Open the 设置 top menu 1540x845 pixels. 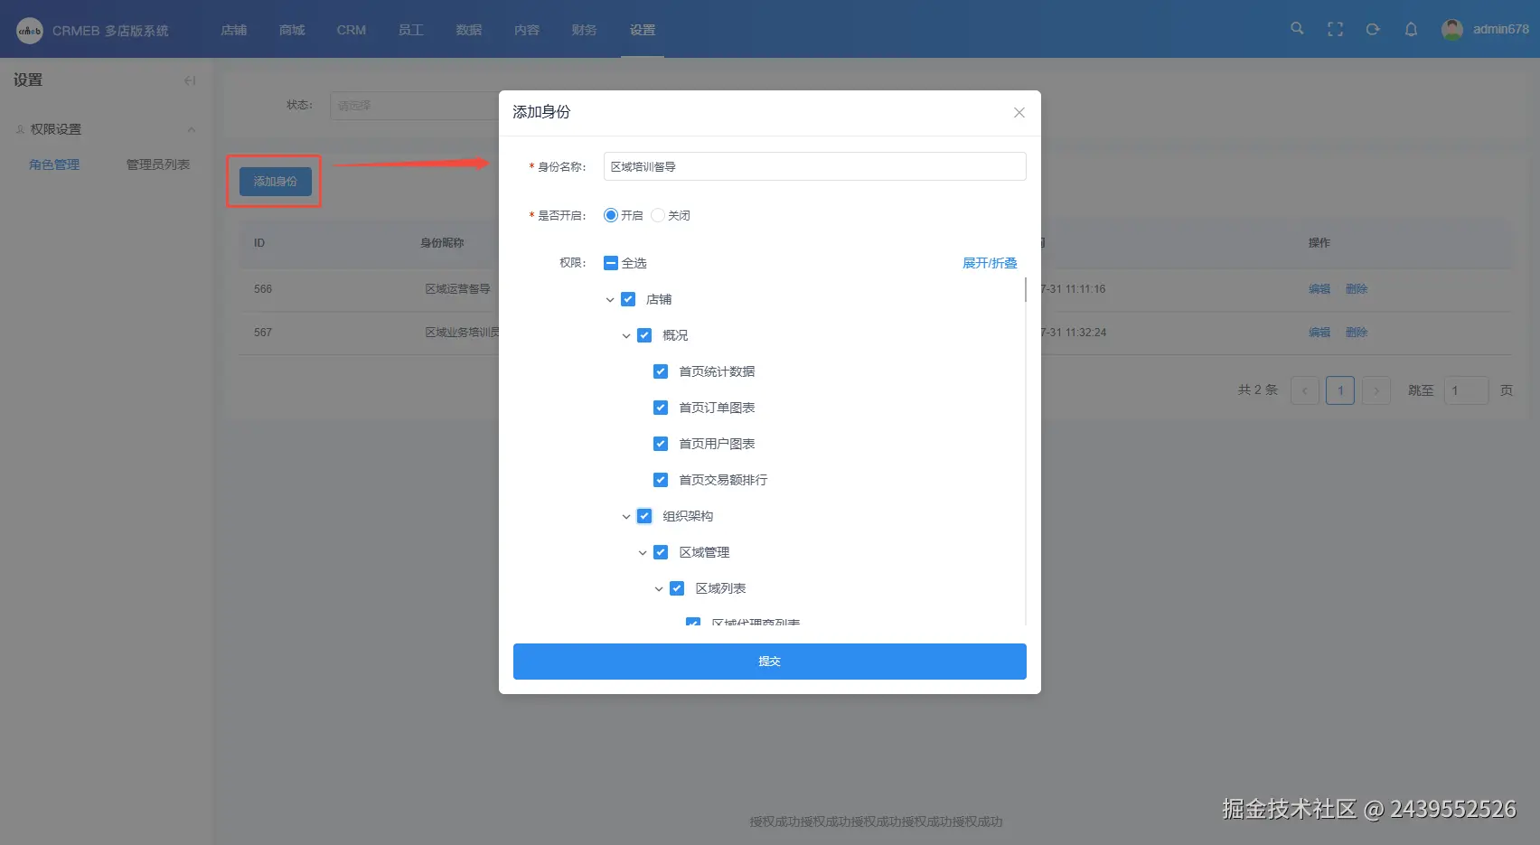pos(643,30)
